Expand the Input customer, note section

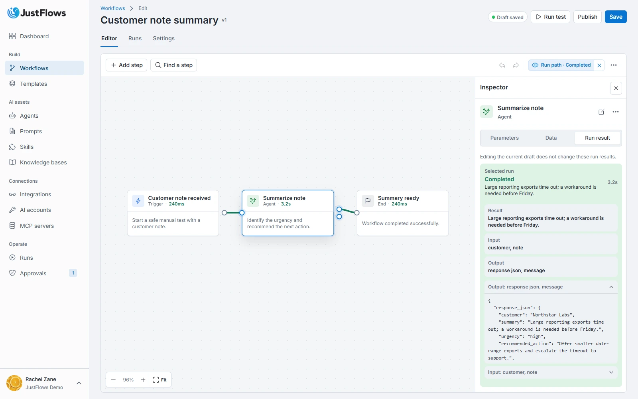tap(551, 372)
